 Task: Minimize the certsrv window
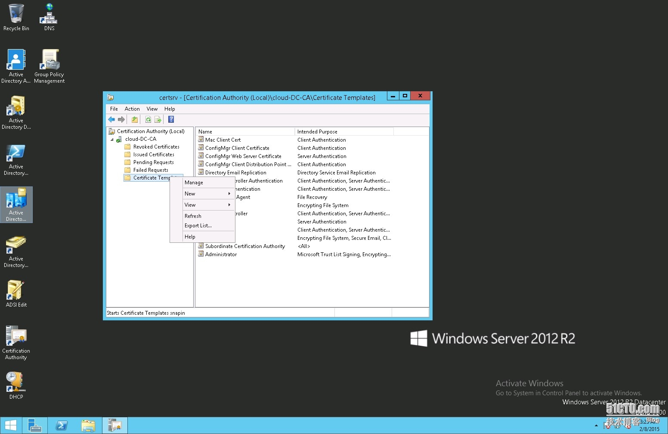point(393,96)
